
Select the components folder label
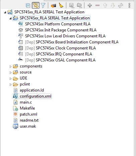click(31, 66)
